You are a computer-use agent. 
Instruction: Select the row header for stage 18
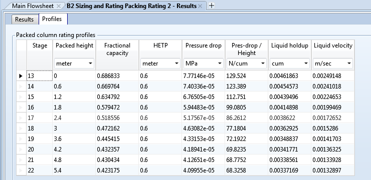[x=21, y=128]
